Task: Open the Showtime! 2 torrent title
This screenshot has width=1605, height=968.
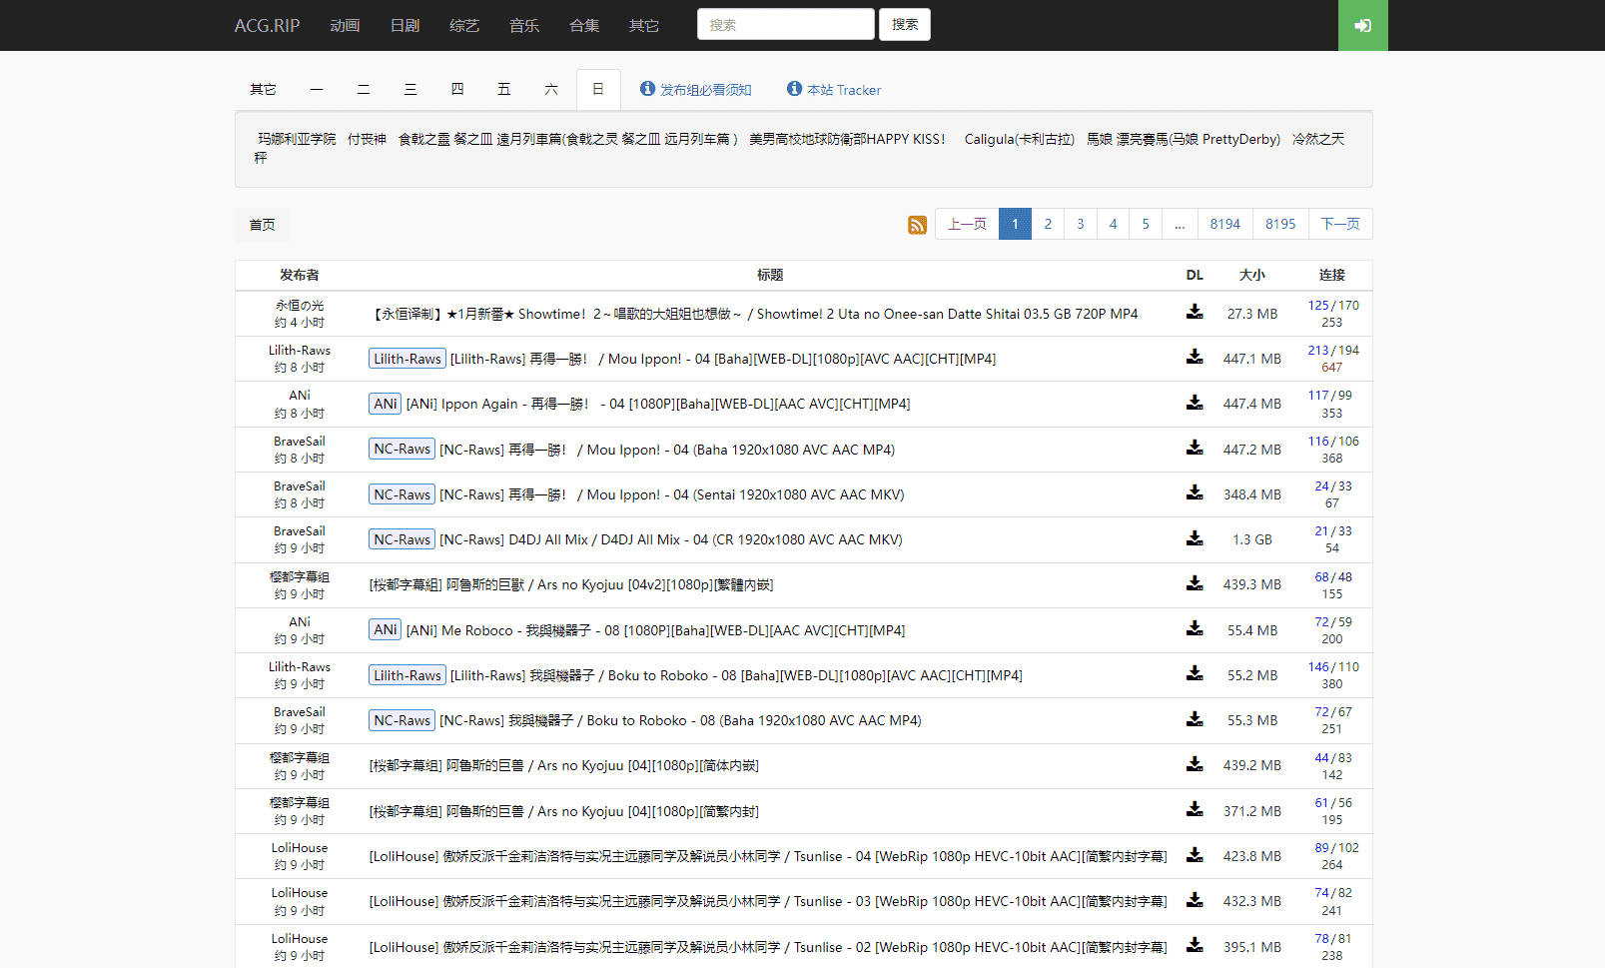Action: pyautogui.click(x=754, y=314)
